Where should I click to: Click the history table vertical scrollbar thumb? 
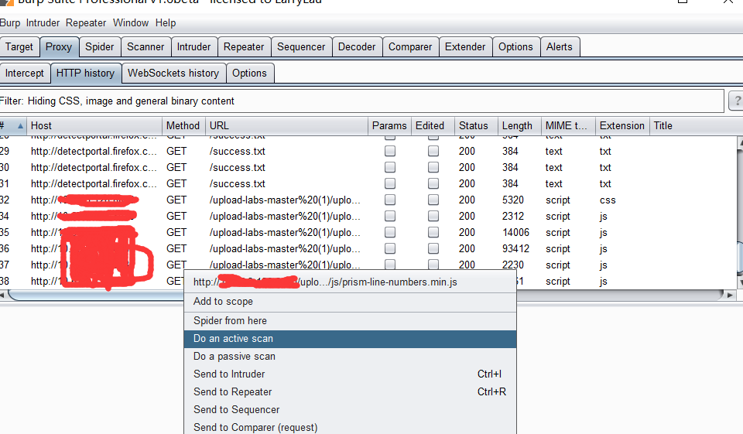[x=741, y=258]
